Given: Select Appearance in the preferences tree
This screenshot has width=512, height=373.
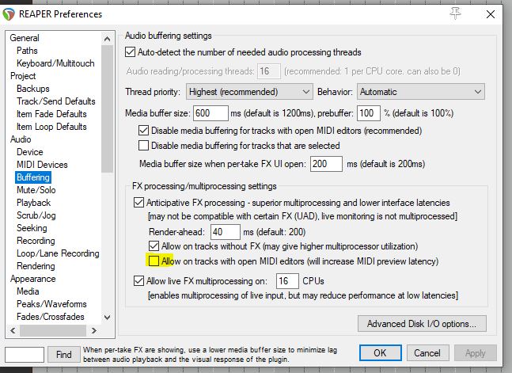Looking at the screenshot, I should [32, 279].
